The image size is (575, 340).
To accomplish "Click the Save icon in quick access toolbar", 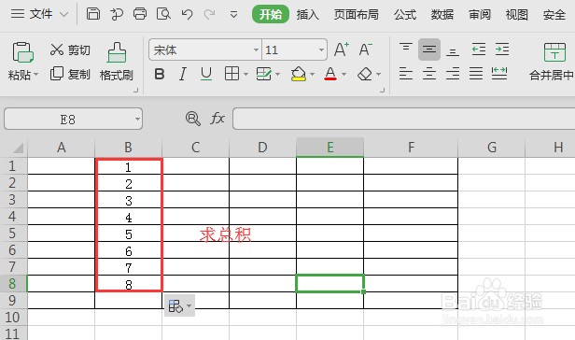I will click(x=93, y=14).
